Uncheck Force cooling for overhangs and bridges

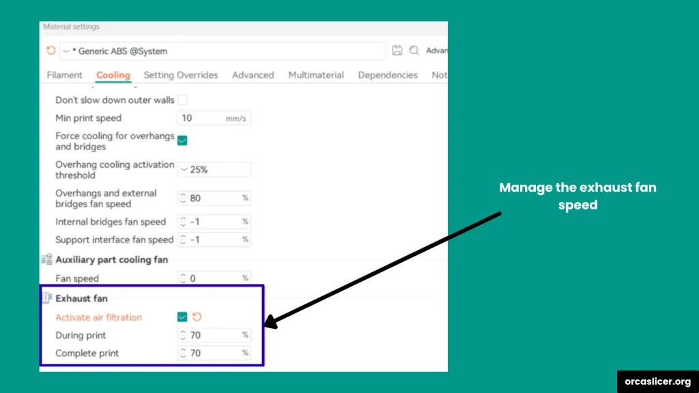pos(182,141)
